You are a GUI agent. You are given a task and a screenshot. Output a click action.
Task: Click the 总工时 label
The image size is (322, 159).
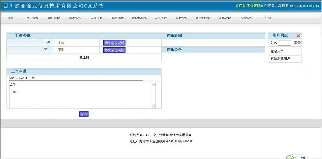click(x=85, y=58)
